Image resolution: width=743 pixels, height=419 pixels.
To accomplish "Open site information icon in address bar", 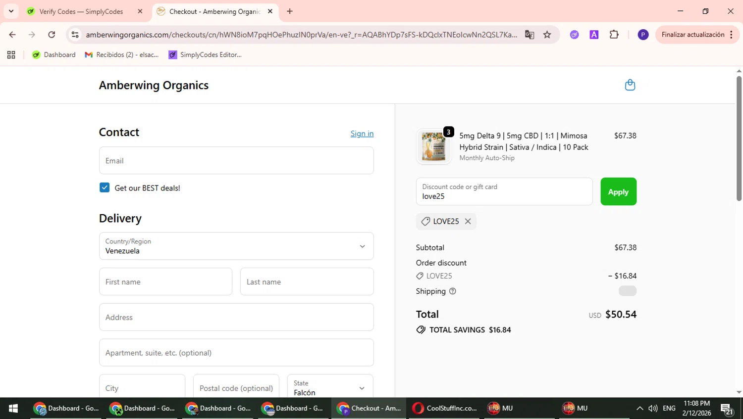I will [x=75, y=35].
